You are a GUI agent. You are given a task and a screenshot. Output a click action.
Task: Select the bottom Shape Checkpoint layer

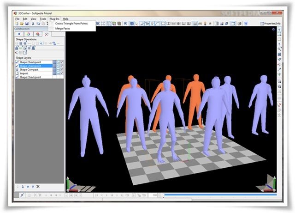(x=34, y=77)
